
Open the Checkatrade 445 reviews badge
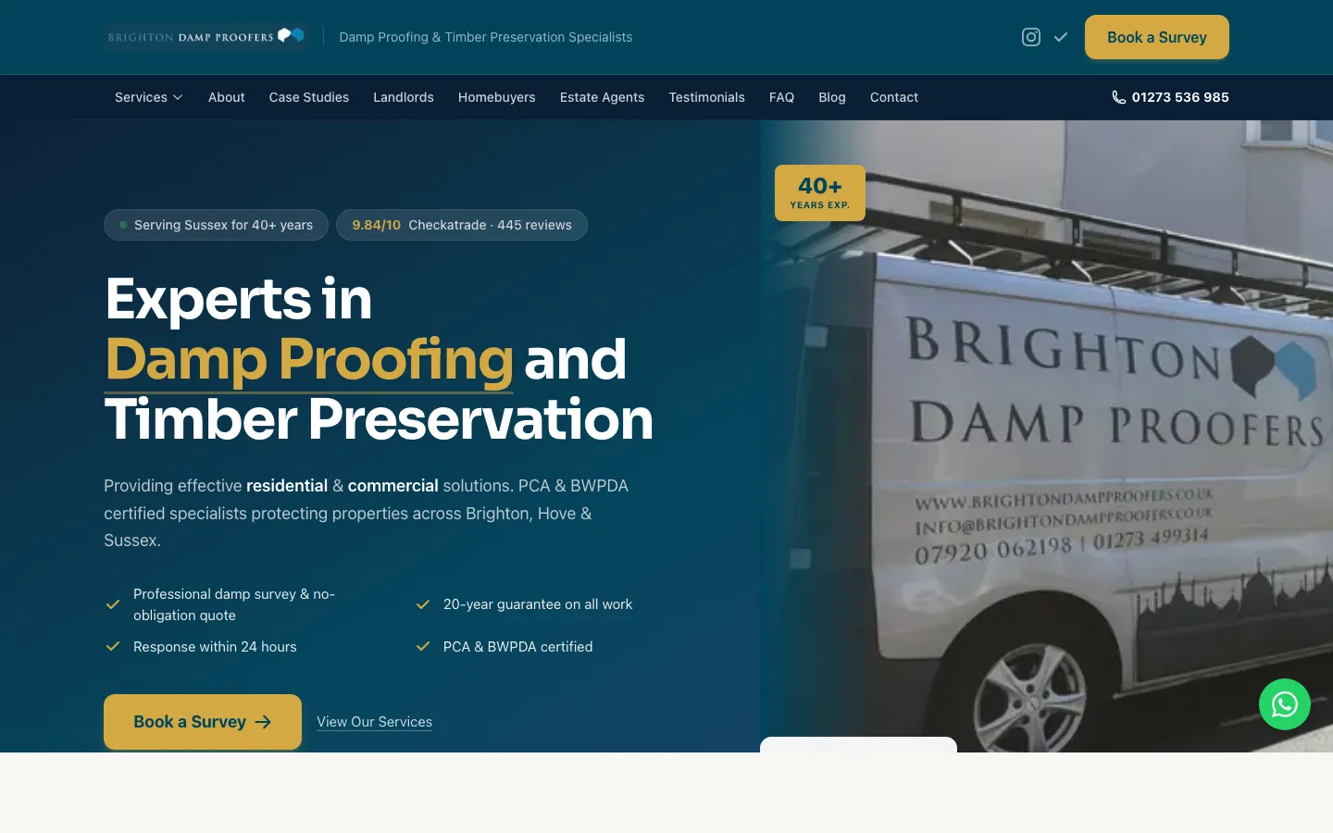point(462,225)
